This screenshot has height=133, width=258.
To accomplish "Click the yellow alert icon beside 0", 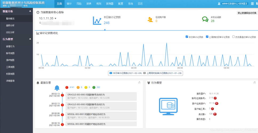I will pyautogui.click(x=86, y=87).
